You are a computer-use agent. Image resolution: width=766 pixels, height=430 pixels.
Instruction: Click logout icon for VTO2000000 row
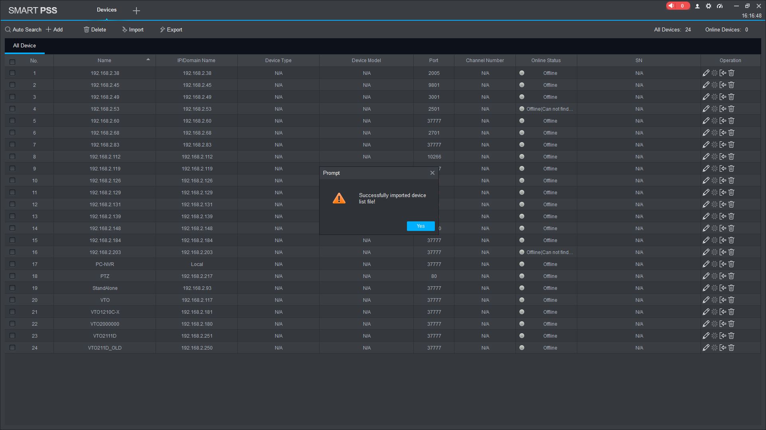[723, 324]
